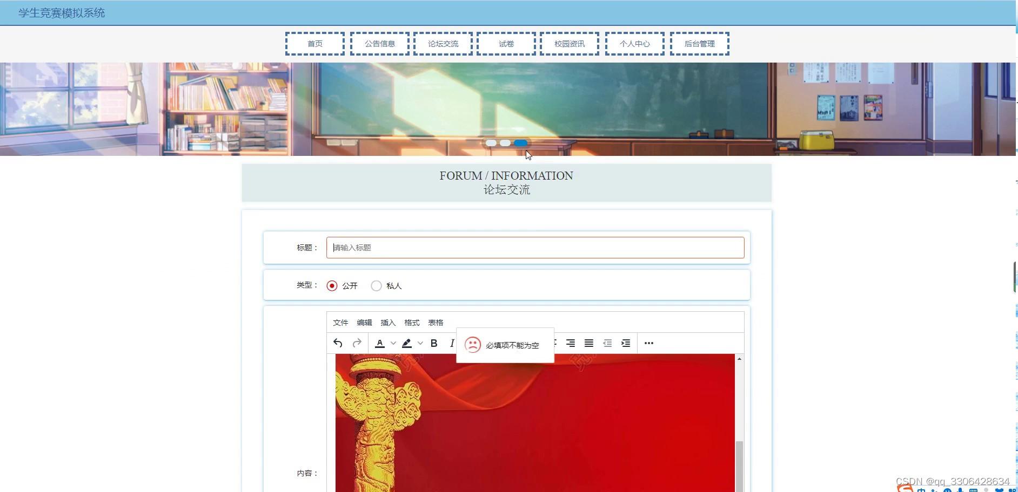Screen dimensions: 1018x492
Task: Click the 必填项不能为空 warning message
Action: click(x=512, y=345)
